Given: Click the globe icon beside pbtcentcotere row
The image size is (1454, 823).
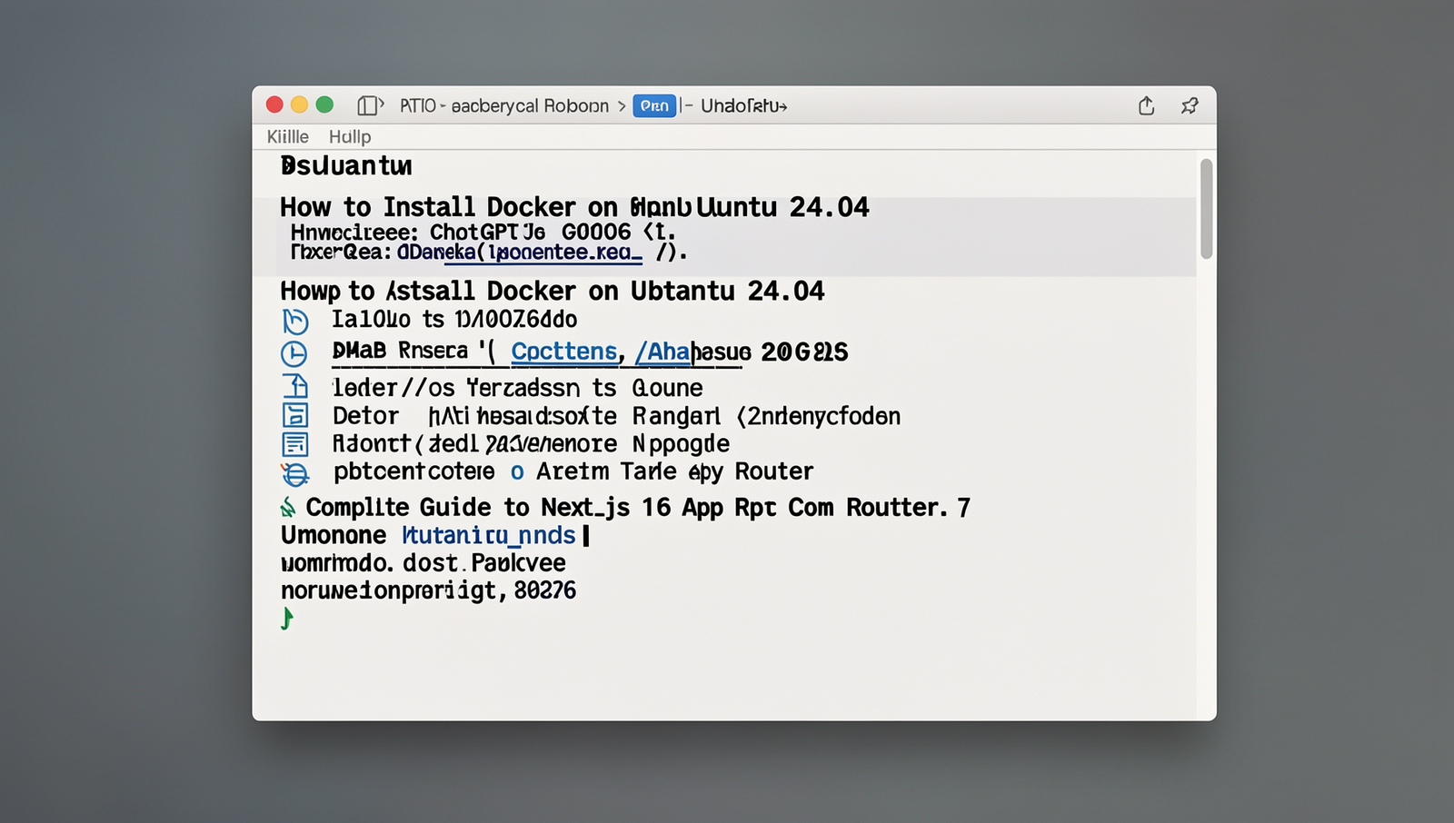Looking at the screenshot, I should click(x=295, y=473).
